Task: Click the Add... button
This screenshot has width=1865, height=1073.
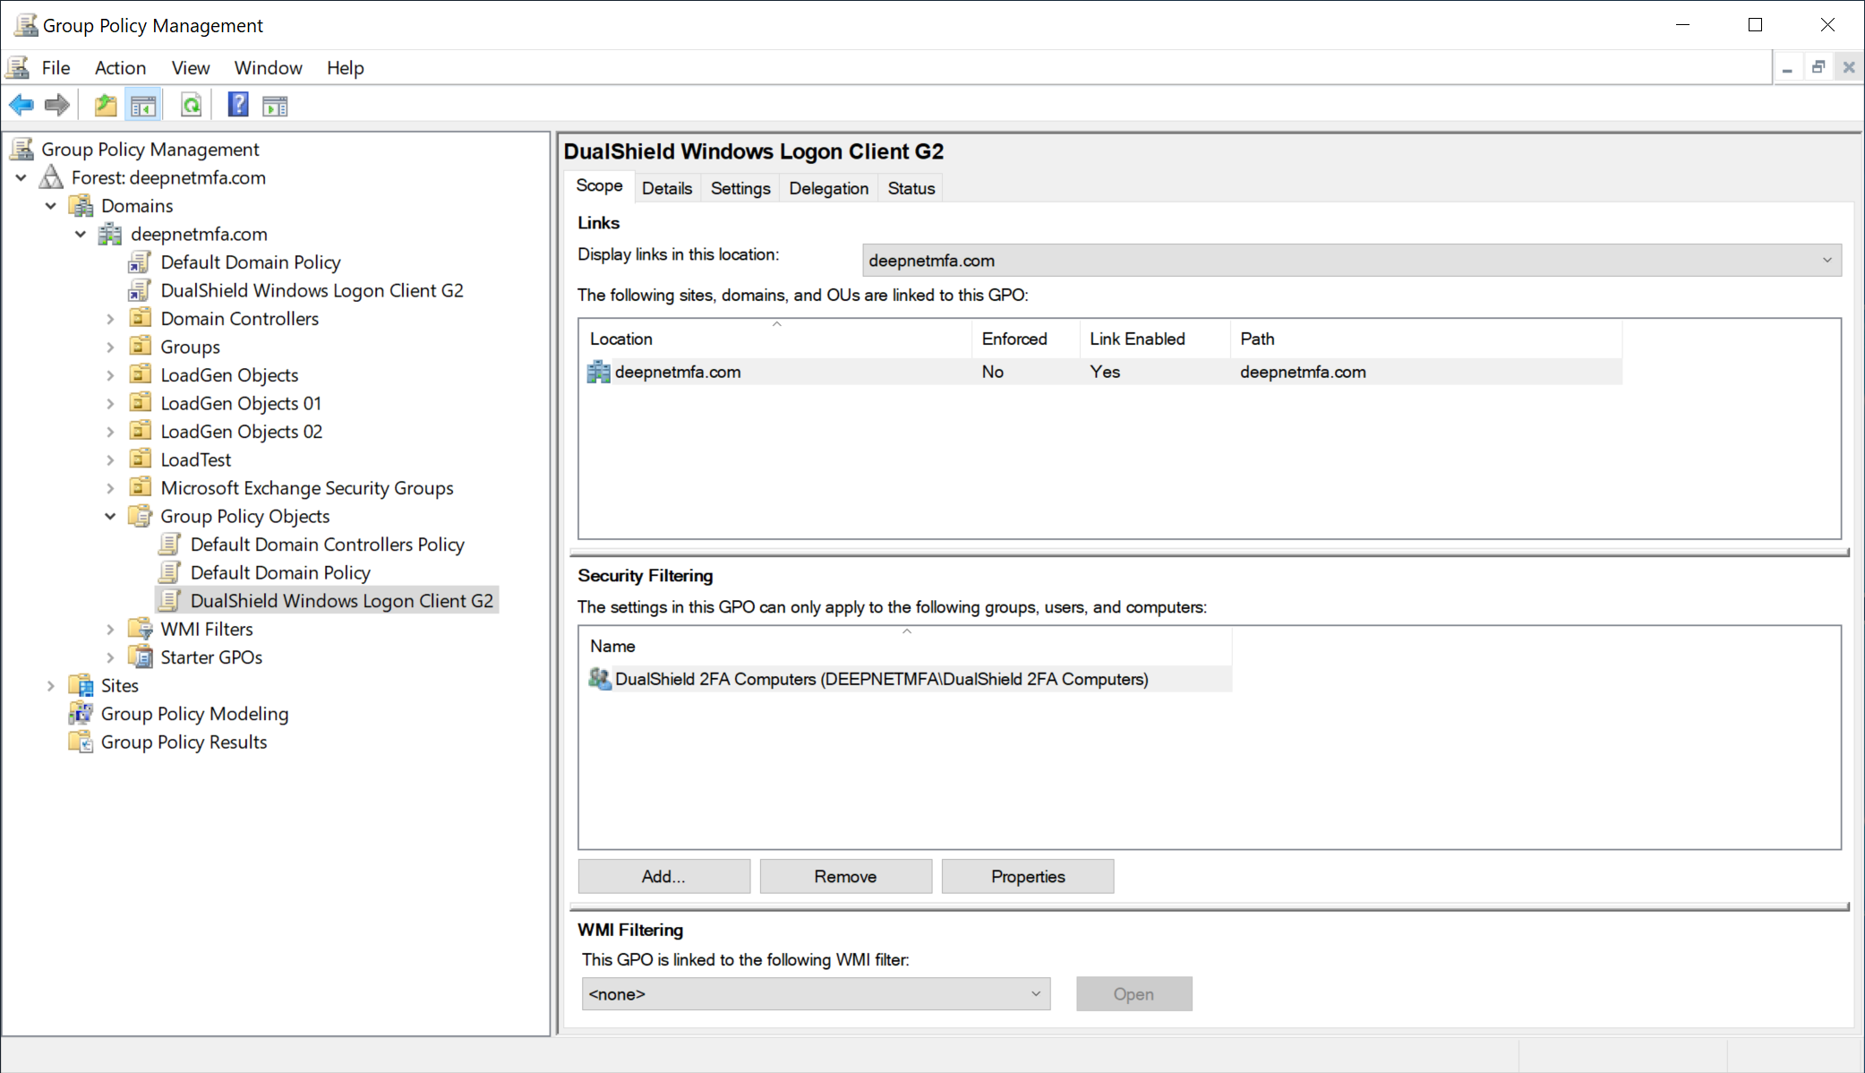Action: [663, 876]
